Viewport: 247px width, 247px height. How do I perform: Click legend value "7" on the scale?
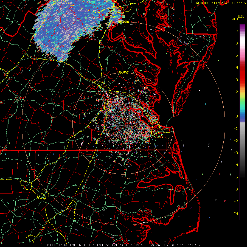[237, 31]
